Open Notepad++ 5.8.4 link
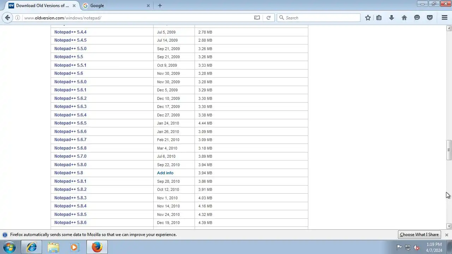452x254 pixels. pos(70,206)
